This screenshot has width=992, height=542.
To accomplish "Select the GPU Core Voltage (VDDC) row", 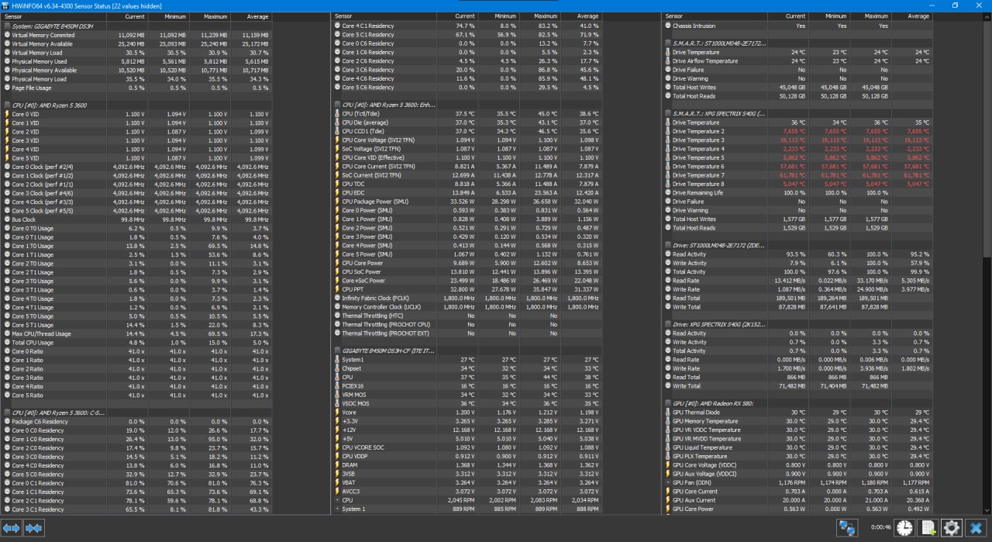I will 797,465.
